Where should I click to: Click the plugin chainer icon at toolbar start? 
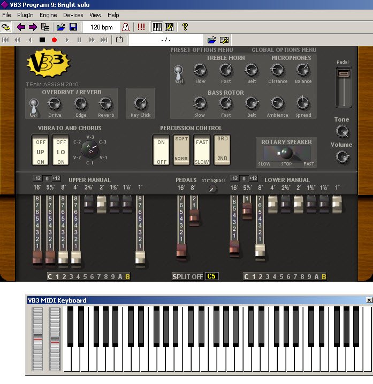pyautogui.click(x=6, y=27)
